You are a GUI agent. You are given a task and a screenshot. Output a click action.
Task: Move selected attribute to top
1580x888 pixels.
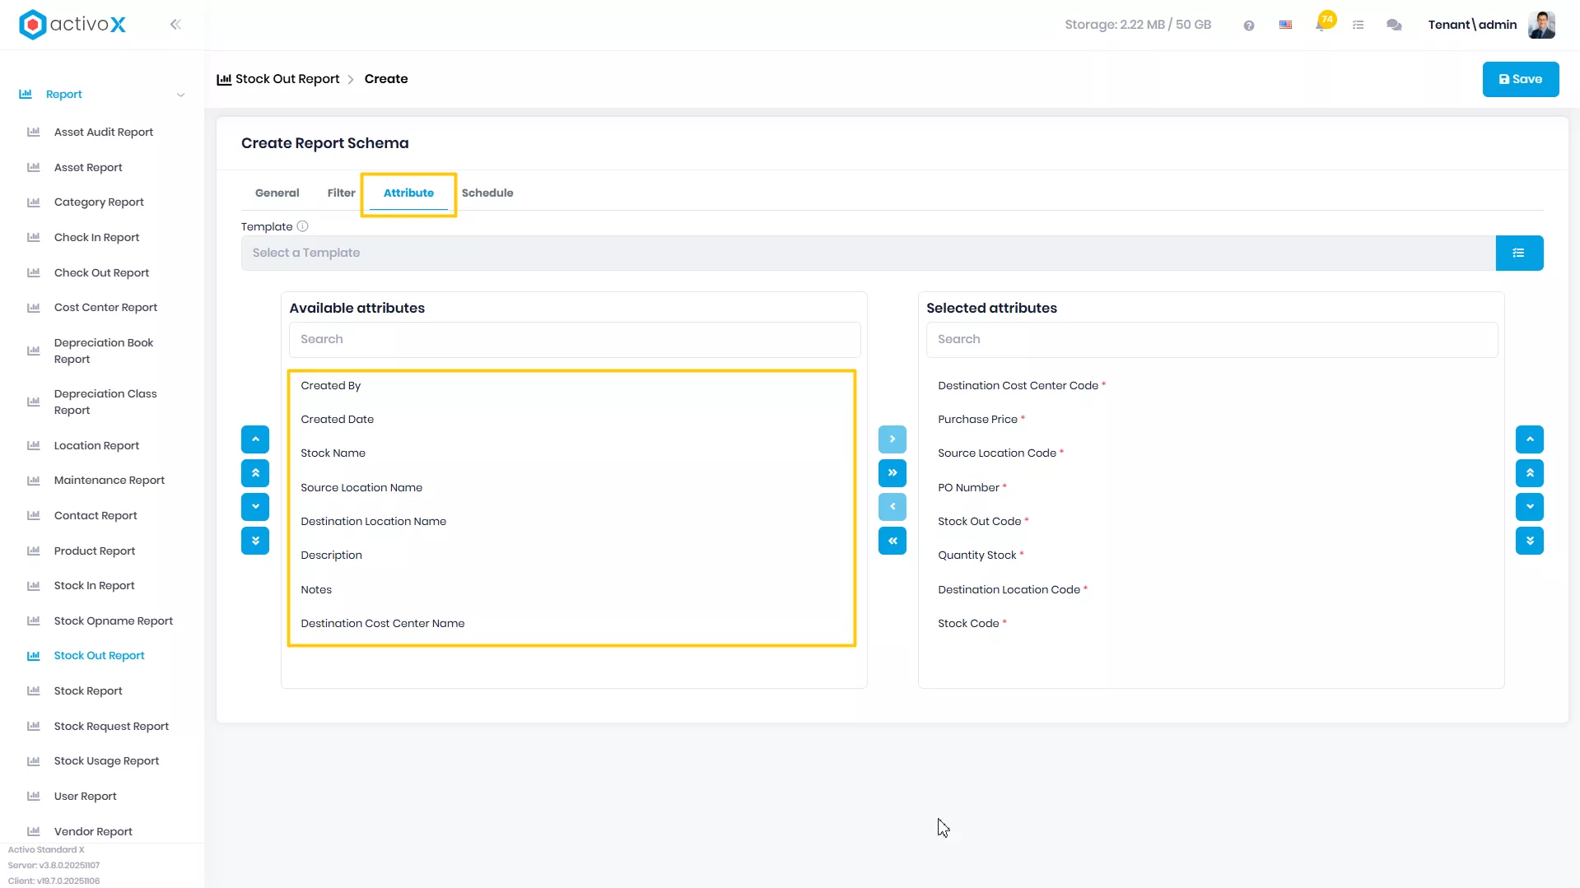pyautogui.click(x=1530, y=473)
